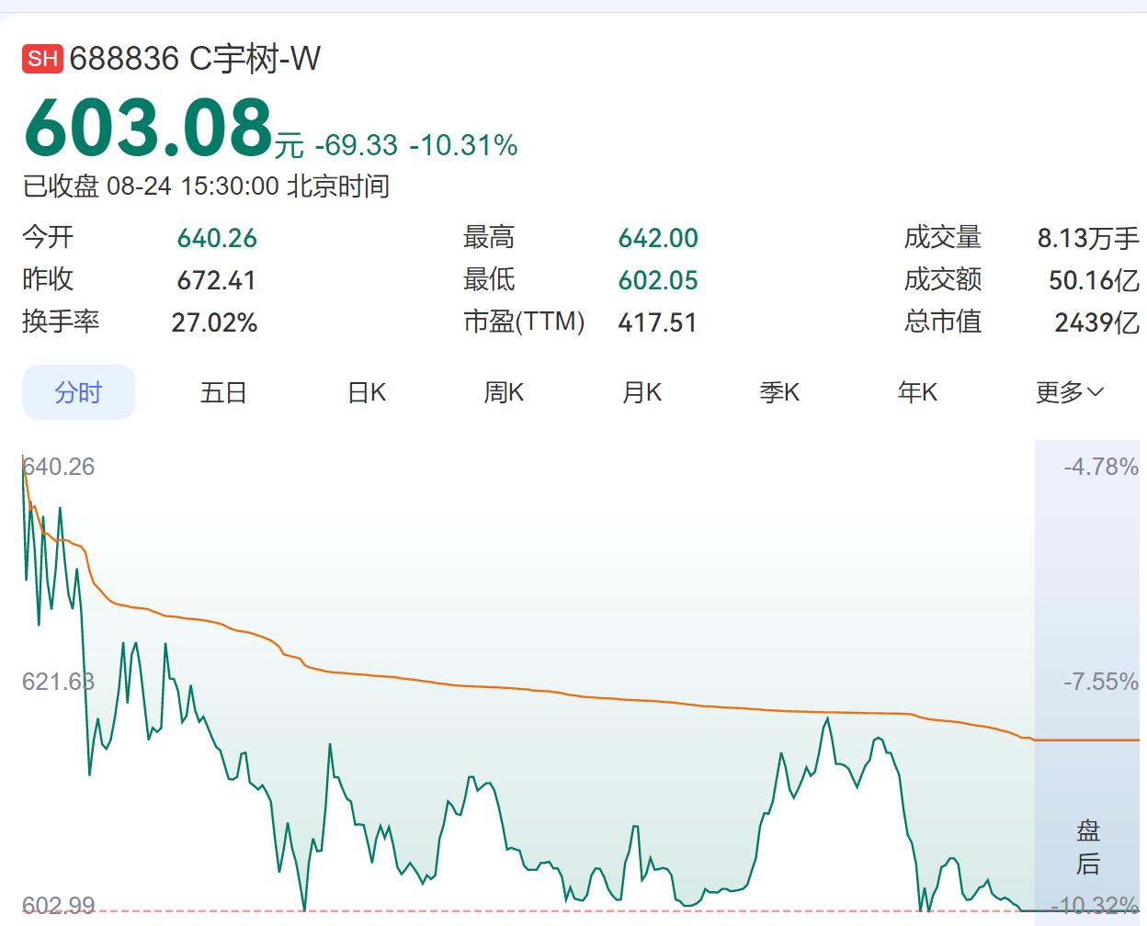Click the stock title 688836 C宇树-W
The image size is (1147, 926).
(x=195, y=59)
